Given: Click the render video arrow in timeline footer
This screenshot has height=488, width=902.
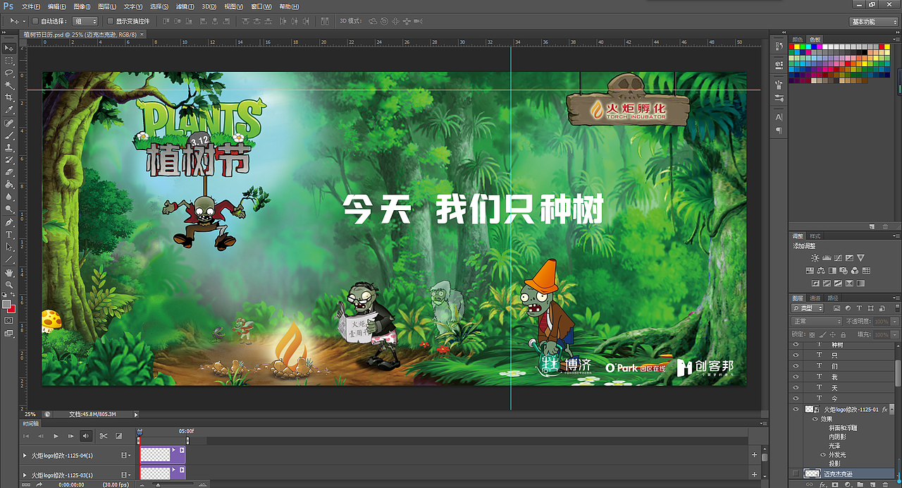Looking at the screenshot, I should coord(39,484).
